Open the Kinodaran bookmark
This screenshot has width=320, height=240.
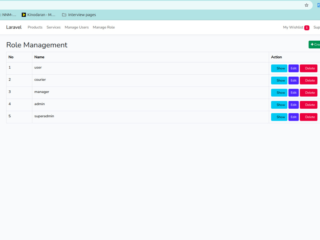coord(39,15)
